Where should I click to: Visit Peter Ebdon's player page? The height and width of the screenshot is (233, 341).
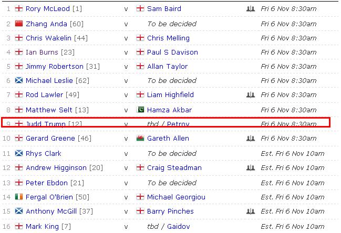pyautogui.click(x=47, y=183)
